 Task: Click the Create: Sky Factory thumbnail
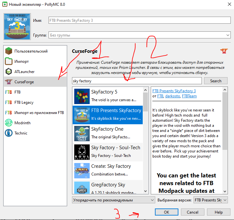(82, 171)
